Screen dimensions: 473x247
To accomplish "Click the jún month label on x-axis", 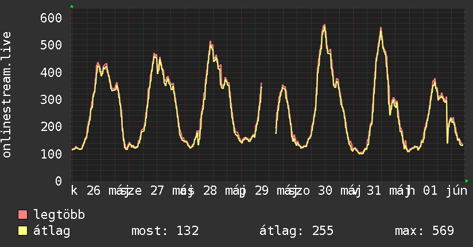I will tap(457, 191).
